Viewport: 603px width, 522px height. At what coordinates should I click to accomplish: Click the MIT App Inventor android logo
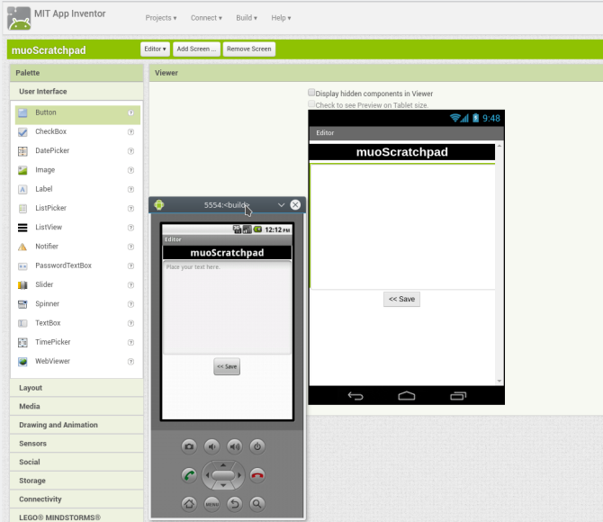pyautogui.click(x=19, y=18)
